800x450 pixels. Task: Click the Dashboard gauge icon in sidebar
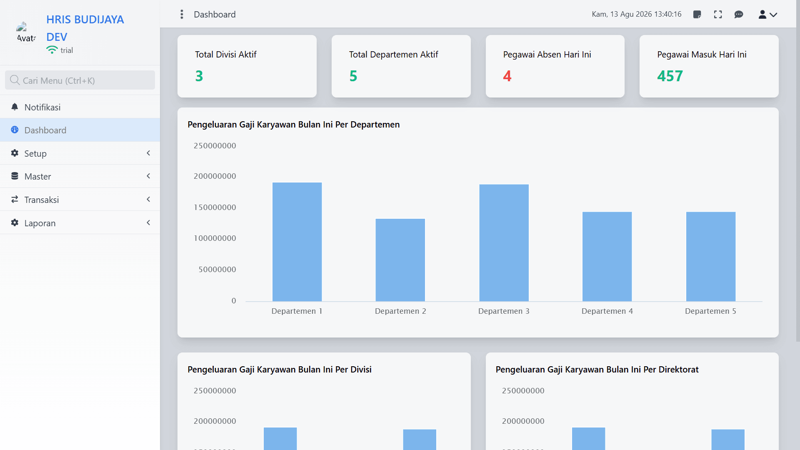click(15, 130)
